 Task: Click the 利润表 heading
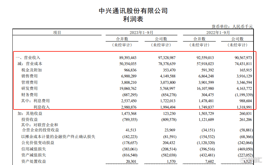pos(133,19)
